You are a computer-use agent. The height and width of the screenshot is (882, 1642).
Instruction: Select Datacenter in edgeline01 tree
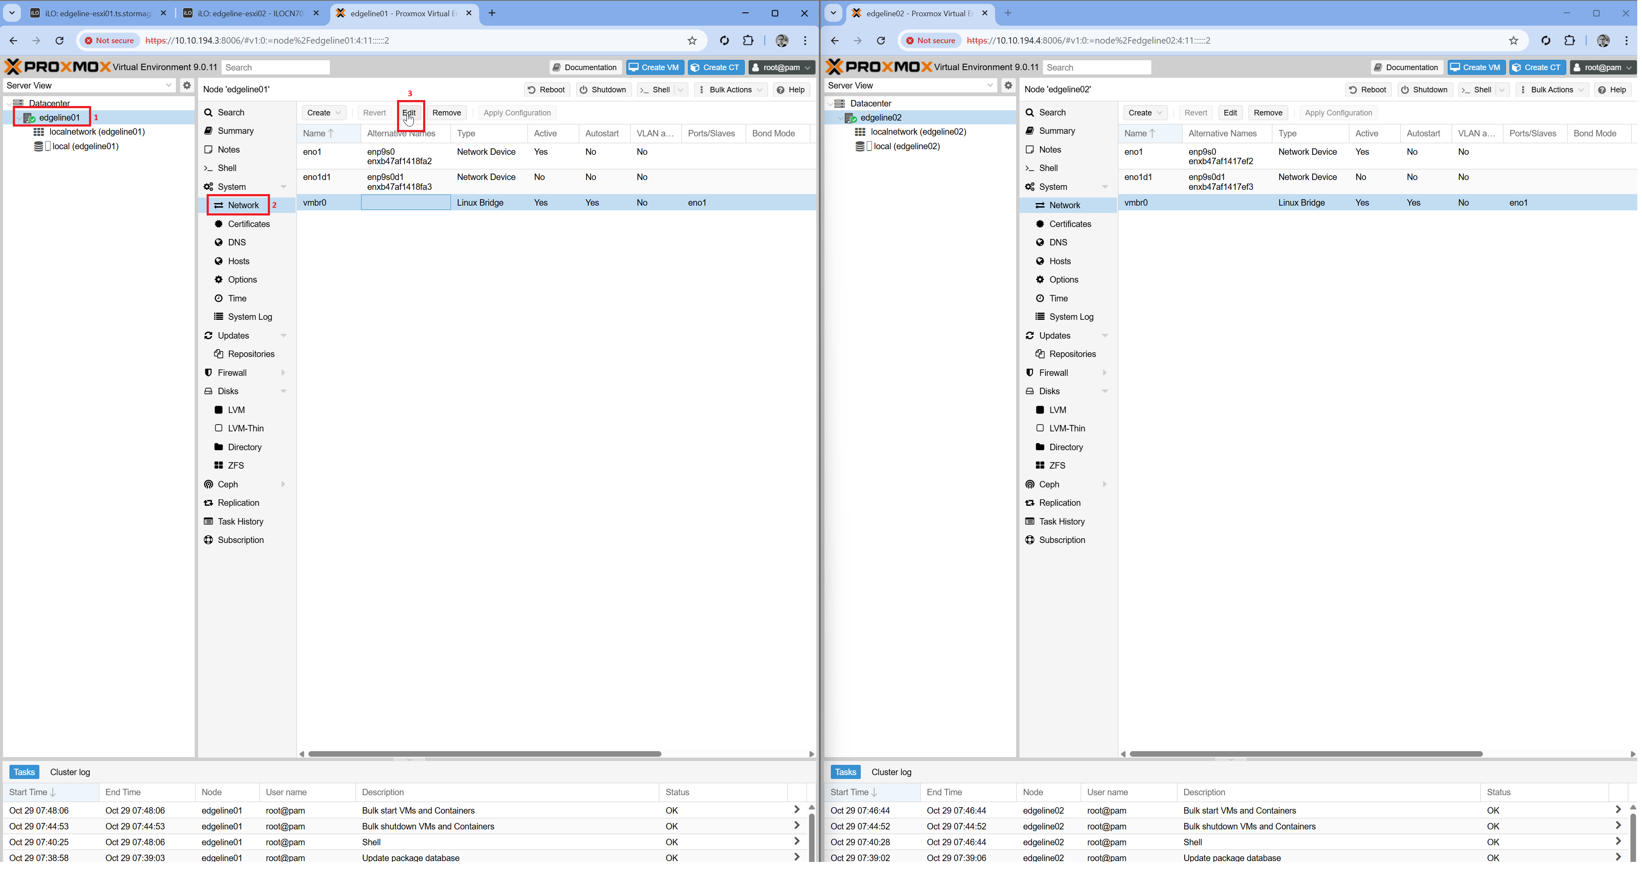pyautogui.click(x=49, y=104)
